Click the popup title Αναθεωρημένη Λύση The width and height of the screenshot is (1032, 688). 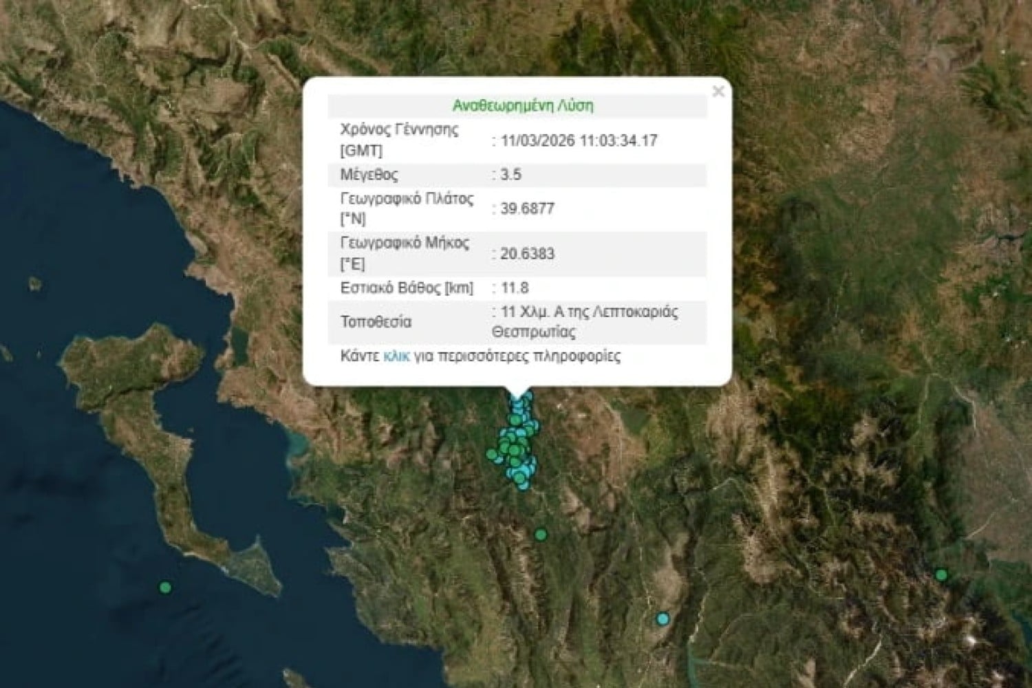coord(522,106)
